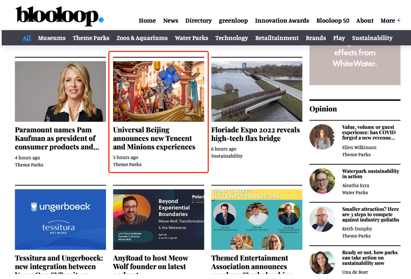Click Keith Dunphy's author avatar

[x=322, y=219]
